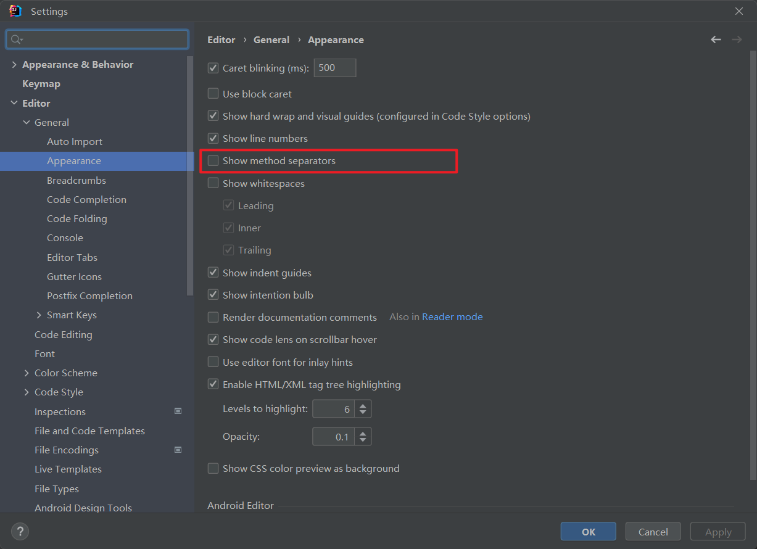Click the Inspections project-level settings icon

click(x=178, y=411)
